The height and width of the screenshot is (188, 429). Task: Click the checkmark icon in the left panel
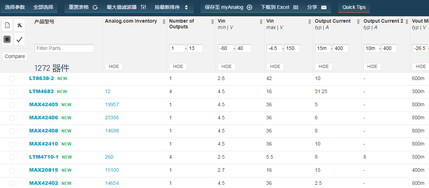tap(19, 39)
